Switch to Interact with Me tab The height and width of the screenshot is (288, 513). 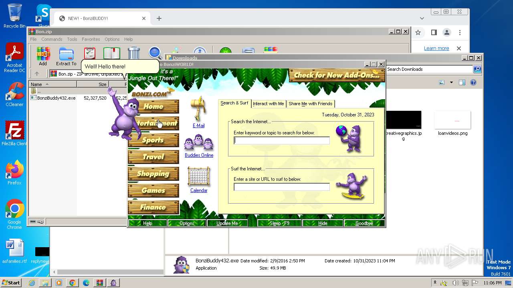[269, 104]
